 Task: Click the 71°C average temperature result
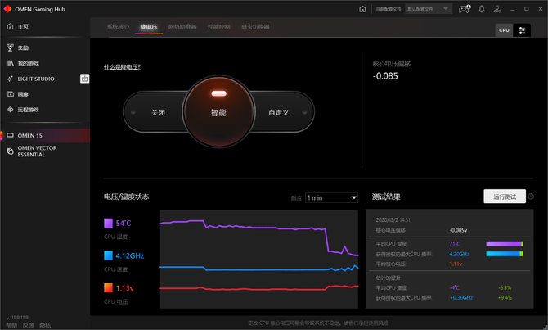(x=455, y=243)
